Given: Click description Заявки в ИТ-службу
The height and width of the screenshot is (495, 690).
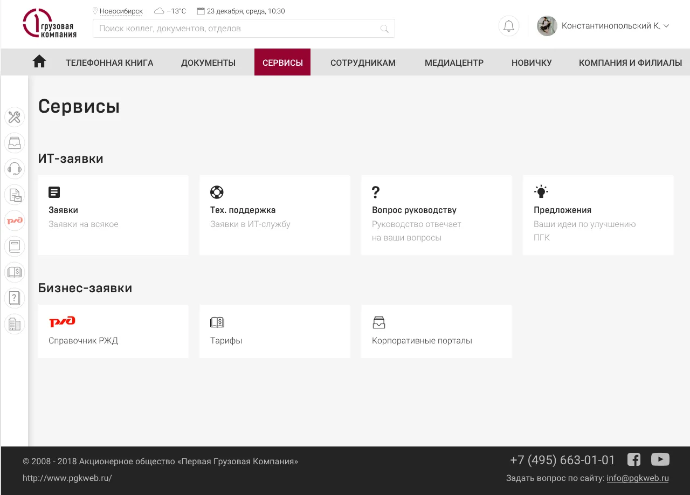Looking at the screenshot, I should tap(250, 224).
